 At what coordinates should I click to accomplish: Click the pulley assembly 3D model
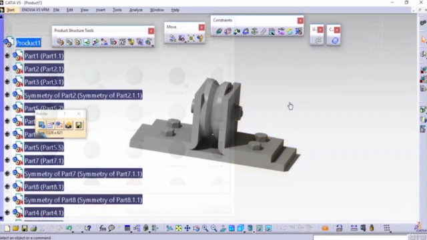coord(215,125)
